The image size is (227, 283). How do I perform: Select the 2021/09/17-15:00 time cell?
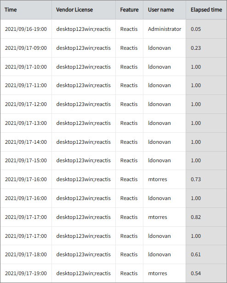[x=26, y=160]
